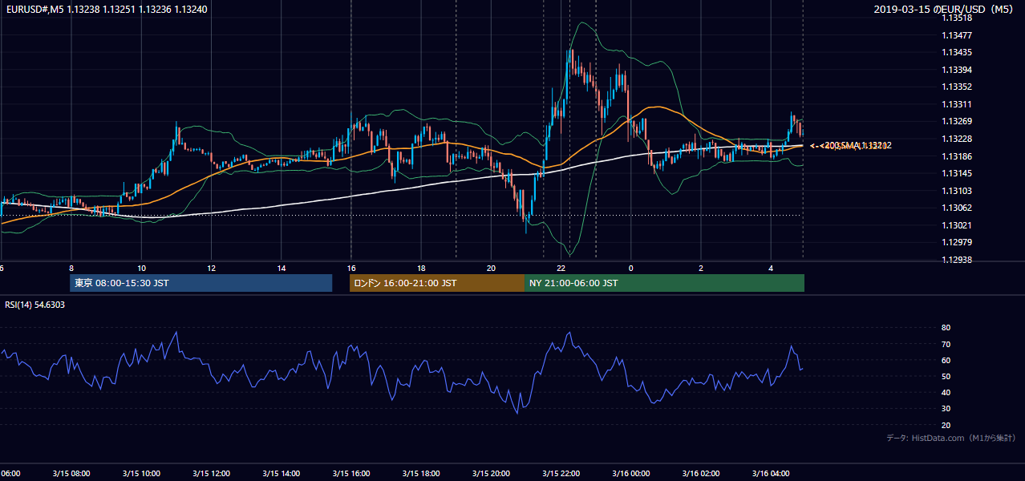
Task: Select RSI scale level 30
Action: pyautogui.click(x=946, y=409)
